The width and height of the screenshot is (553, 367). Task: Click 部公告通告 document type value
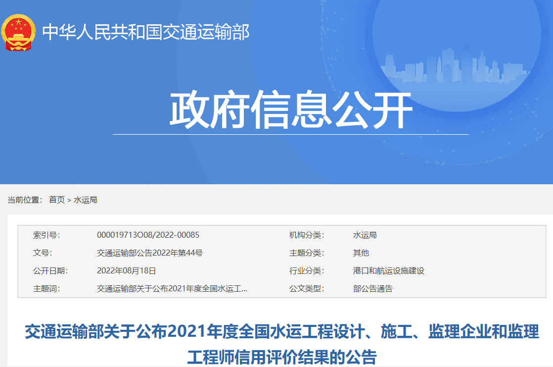tap(372, 288)
